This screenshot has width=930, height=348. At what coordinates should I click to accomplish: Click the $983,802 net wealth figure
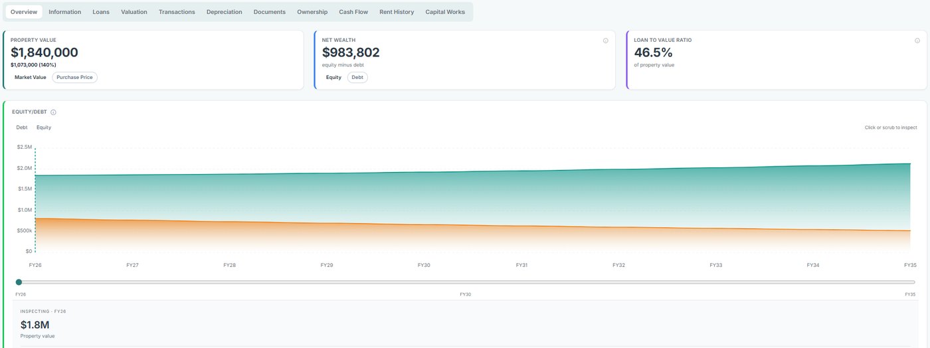click(351, 52)
